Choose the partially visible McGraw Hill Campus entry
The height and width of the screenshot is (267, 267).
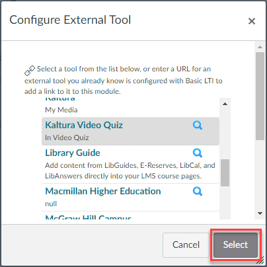pyautogui.click(x=88, y=217)
